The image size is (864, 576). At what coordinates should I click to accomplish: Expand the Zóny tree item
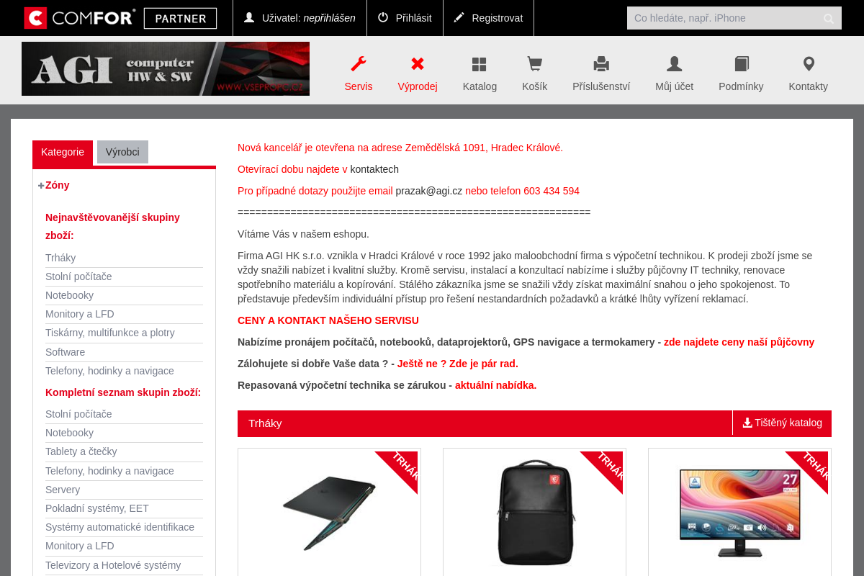[41, 186]
